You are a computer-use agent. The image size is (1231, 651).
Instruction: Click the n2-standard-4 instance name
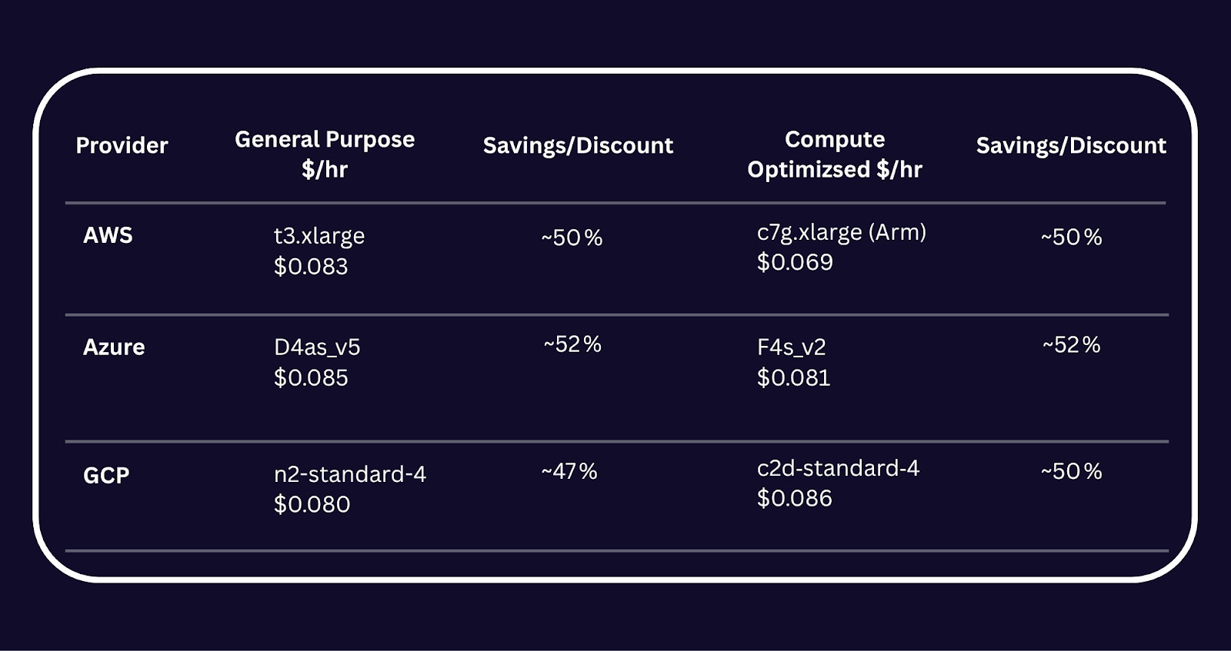(350, 474)
